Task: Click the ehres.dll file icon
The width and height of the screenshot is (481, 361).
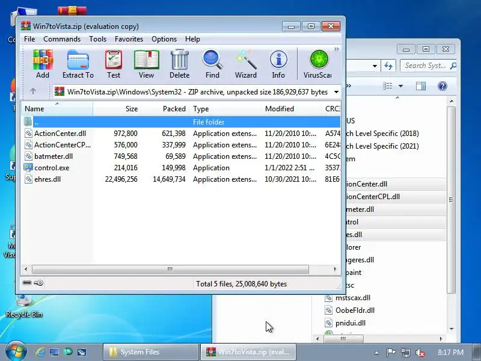Action: 28,179
